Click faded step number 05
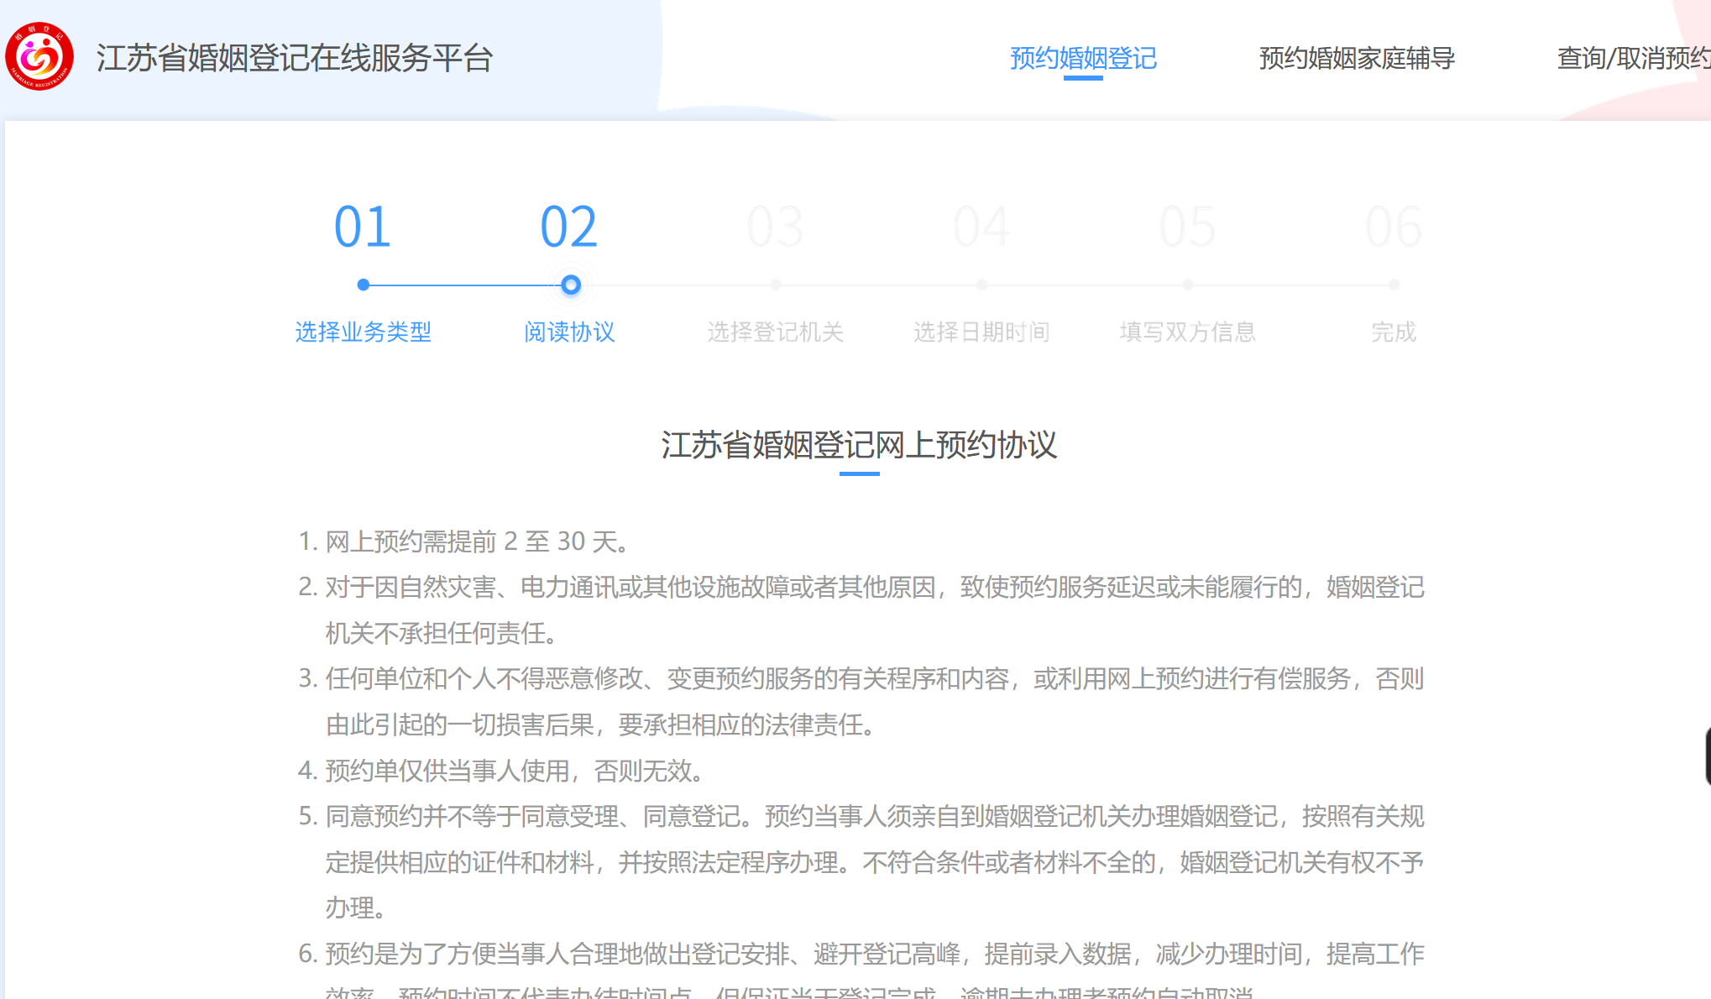The height and width of the screenshot is (999, 1711). 1187,227
